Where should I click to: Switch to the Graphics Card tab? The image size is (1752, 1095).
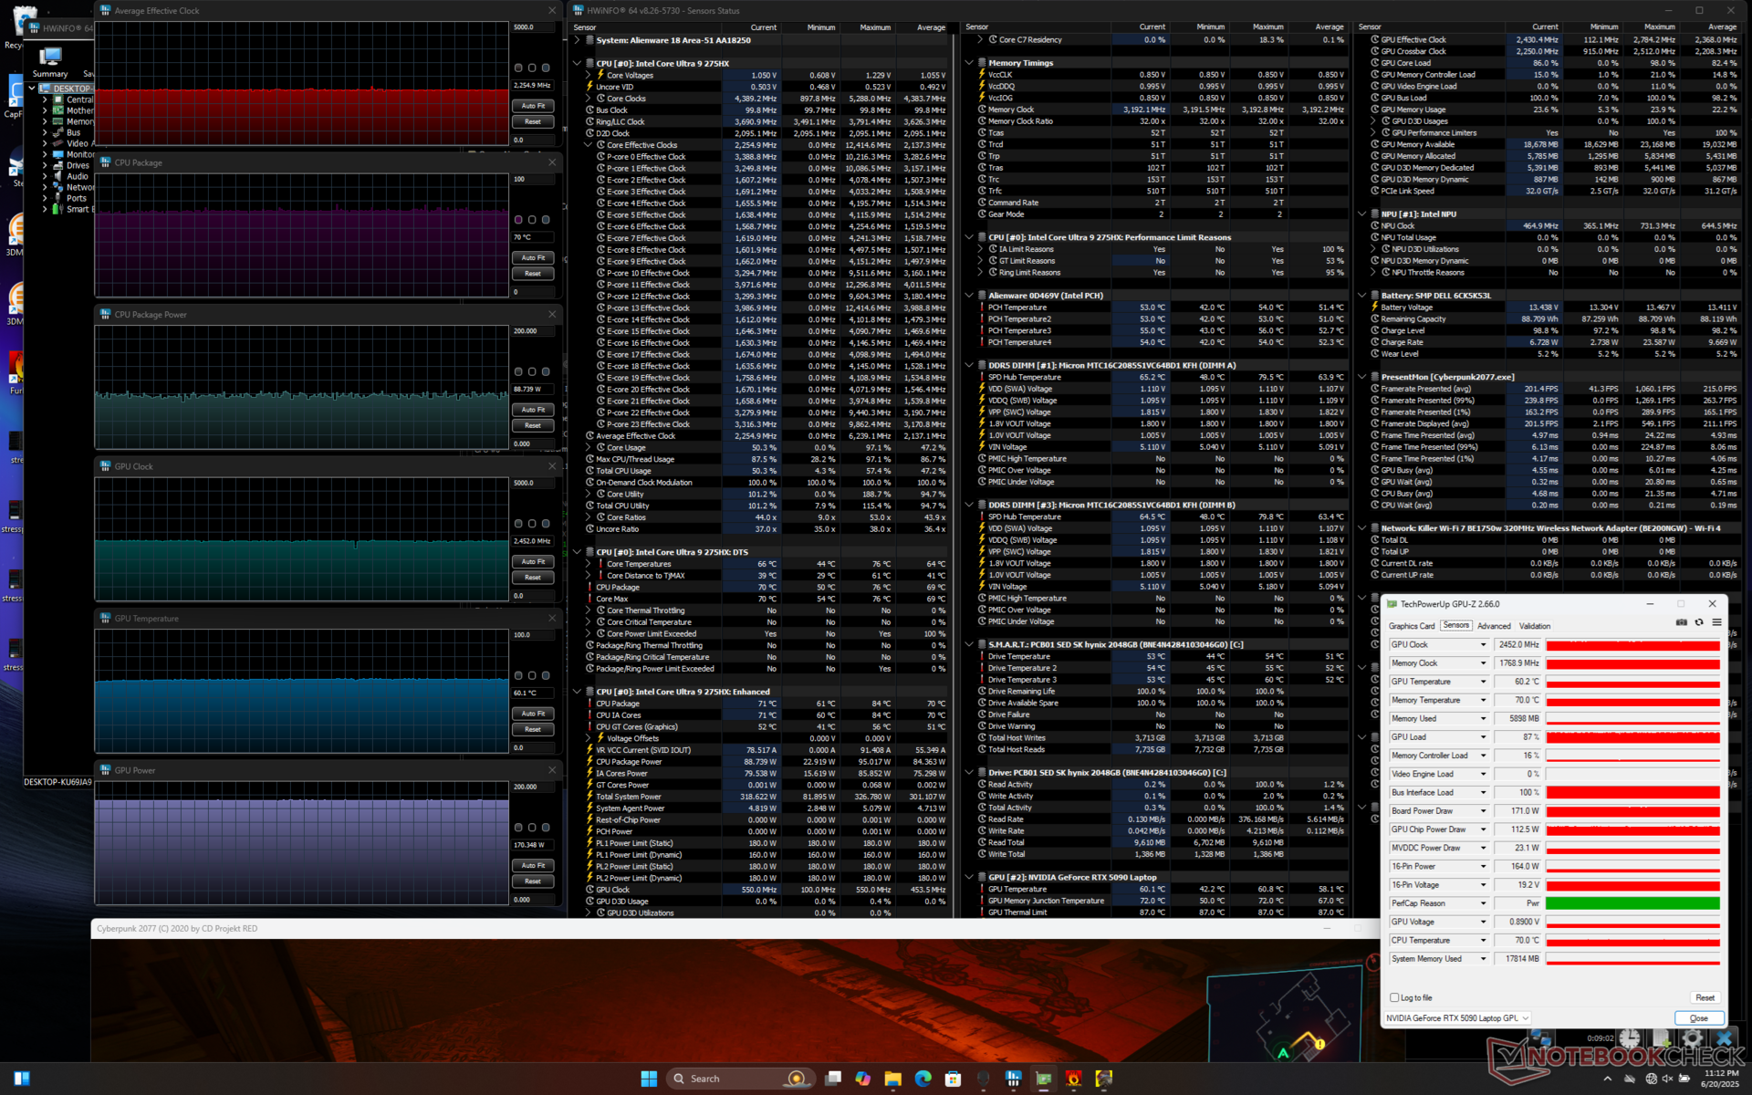coord(1412,626)
